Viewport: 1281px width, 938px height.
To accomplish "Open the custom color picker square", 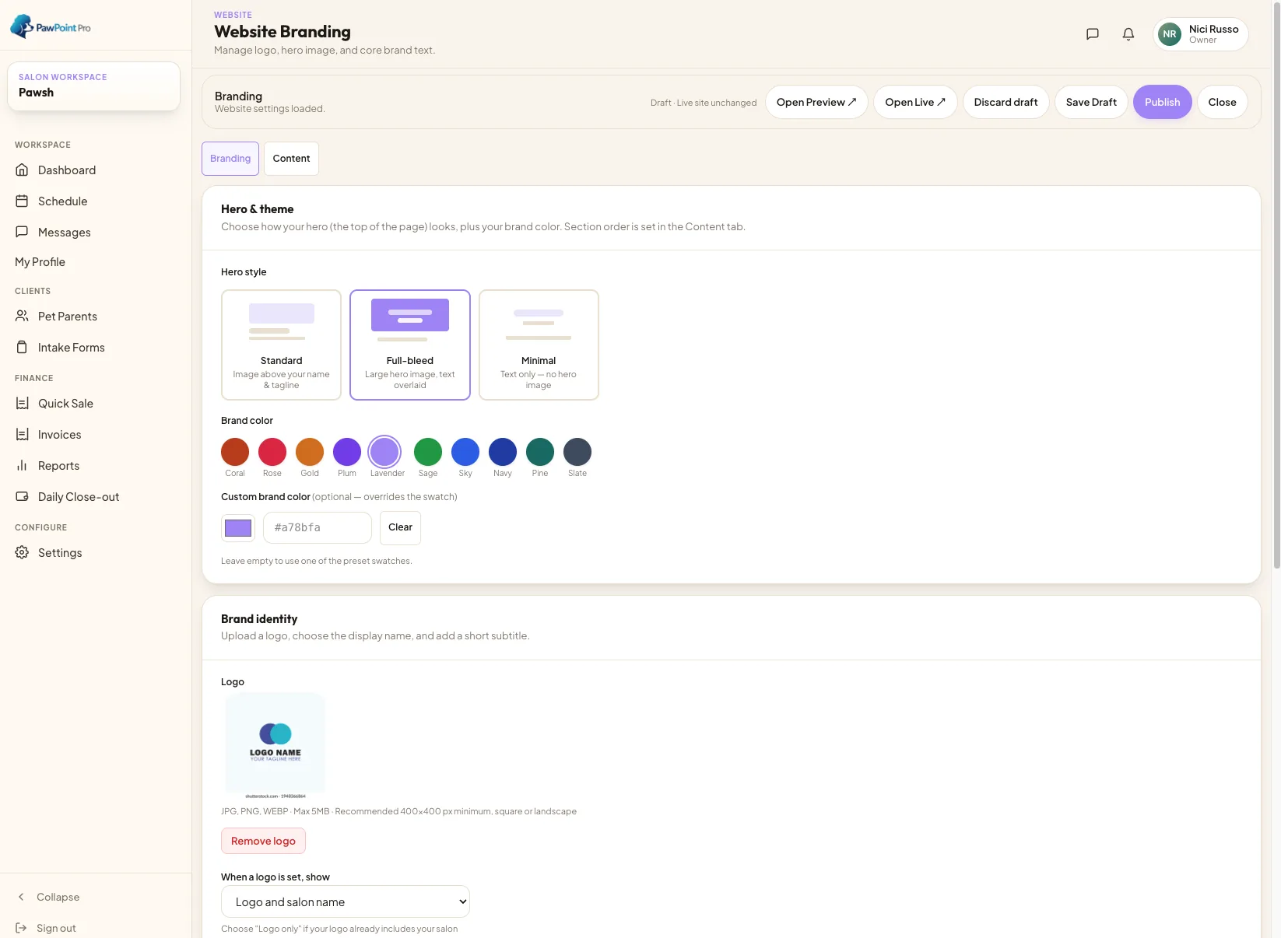I will pos(238,528).
